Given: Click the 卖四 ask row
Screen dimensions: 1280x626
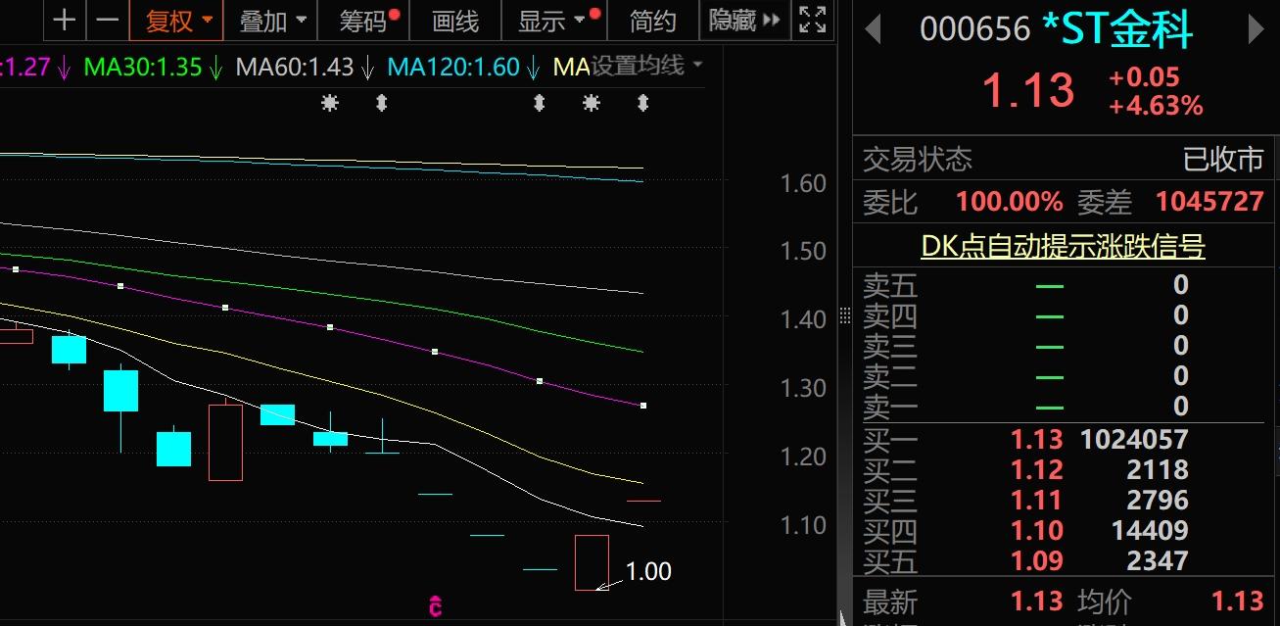Looking at the screenshot, I should [x=1066, y=315].
